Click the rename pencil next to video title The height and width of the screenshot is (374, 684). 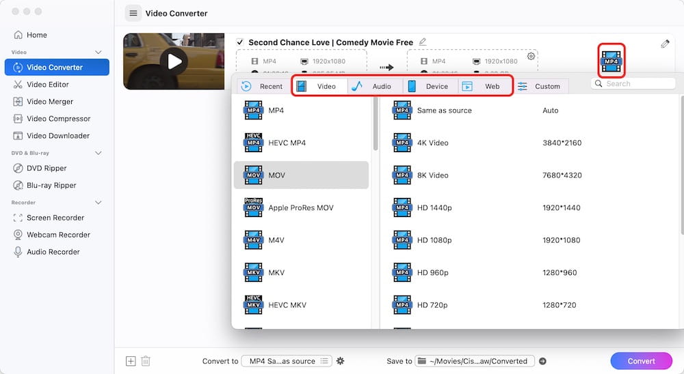(x=422, y=42)
